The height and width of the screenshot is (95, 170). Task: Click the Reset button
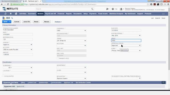pyautogui.click(x=36, y=22)
